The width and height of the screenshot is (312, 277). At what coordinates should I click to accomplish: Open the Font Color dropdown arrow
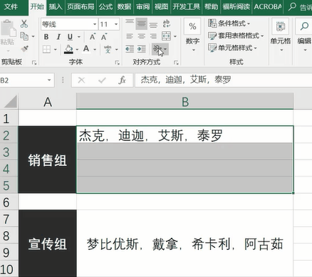(x=95, y=49)
